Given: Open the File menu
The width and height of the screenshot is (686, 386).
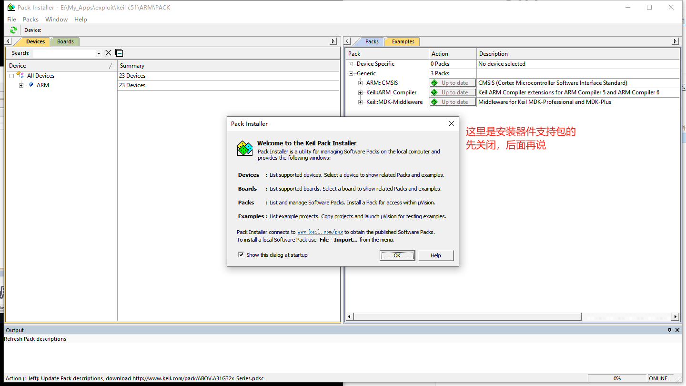Looking at the screenshot, I should pyautogui.click(x=12, y=19).
